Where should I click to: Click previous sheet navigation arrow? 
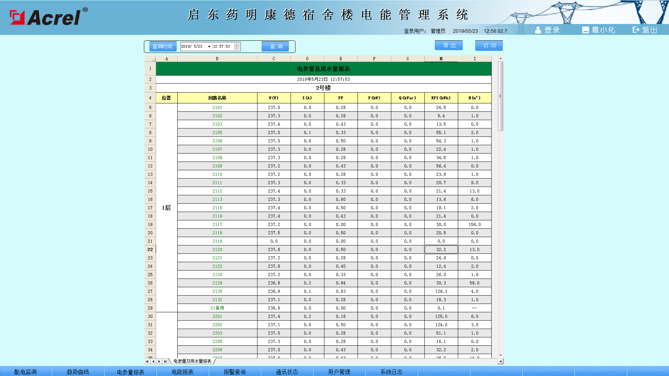tap(153, 361)
